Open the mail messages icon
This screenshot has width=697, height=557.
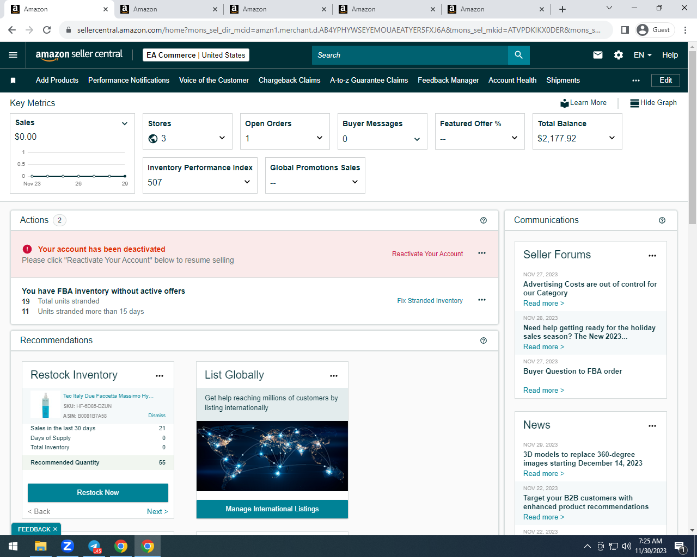(x=598, y=55)
